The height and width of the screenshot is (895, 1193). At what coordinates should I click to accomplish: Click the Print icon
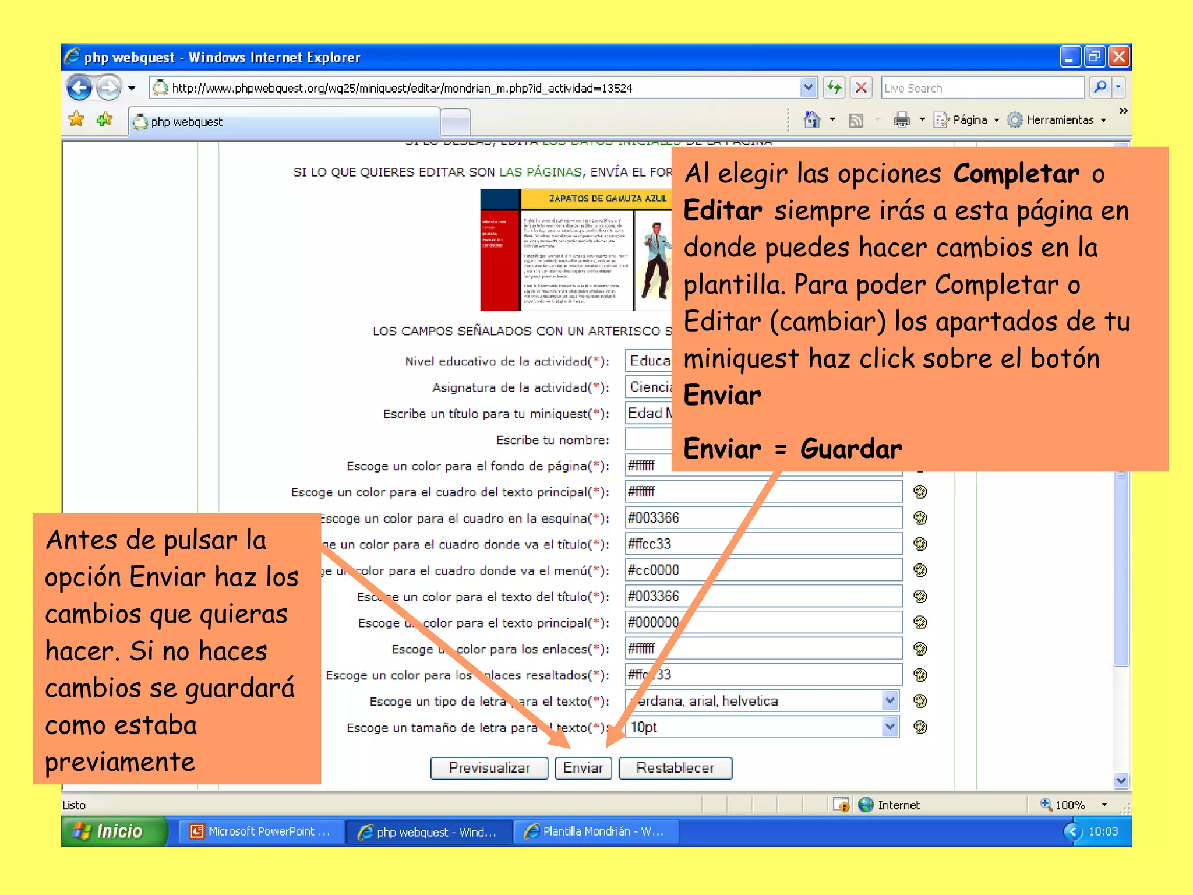901,120
